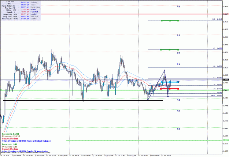Click the 11 Jan 12:00 time axis label
This screenshot has width=229, height=157.
[x=40, y=156]
